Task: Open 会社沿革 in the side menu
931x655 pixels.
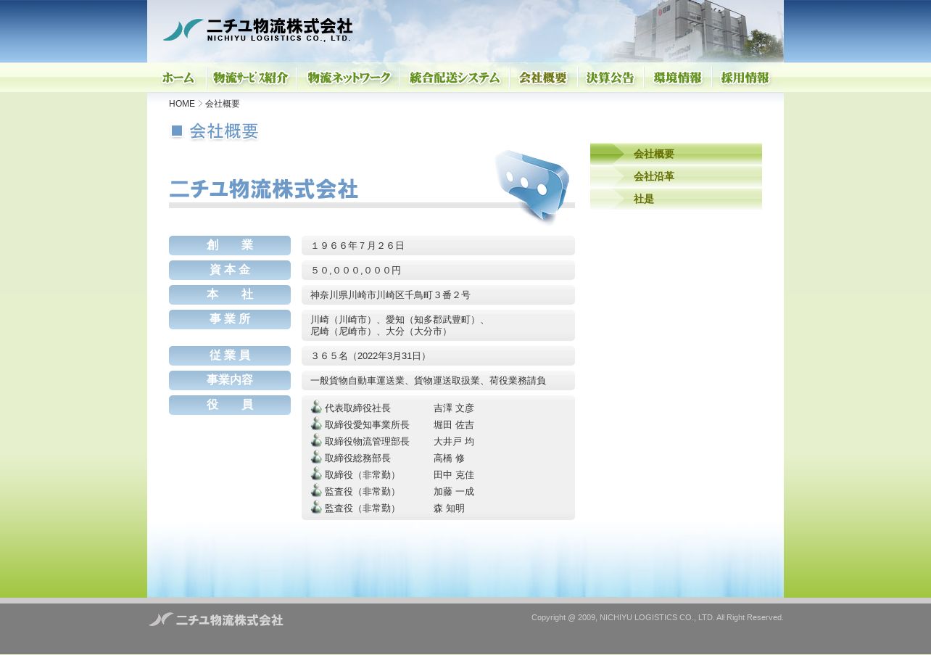Action: [676, 176]
